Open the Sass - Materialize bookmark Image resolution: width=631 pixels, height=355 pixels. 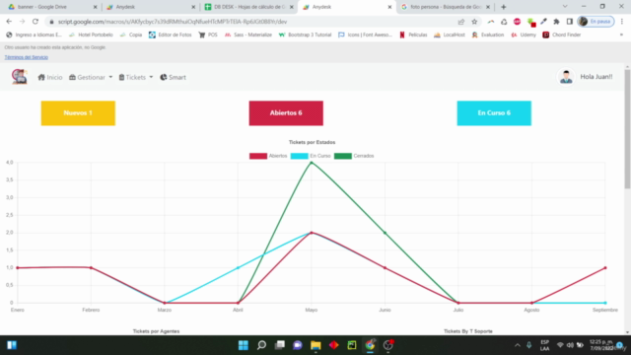pyautogui.click(x=248, y=35)
